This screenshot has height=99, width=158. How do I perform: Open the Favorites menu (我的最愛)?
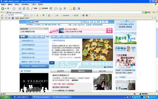26,4
